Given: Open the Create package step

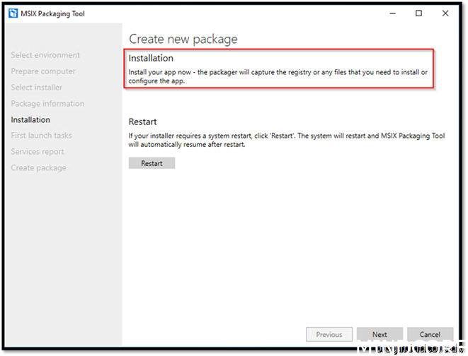Looking at the screenshot, I should click(38, 168).
